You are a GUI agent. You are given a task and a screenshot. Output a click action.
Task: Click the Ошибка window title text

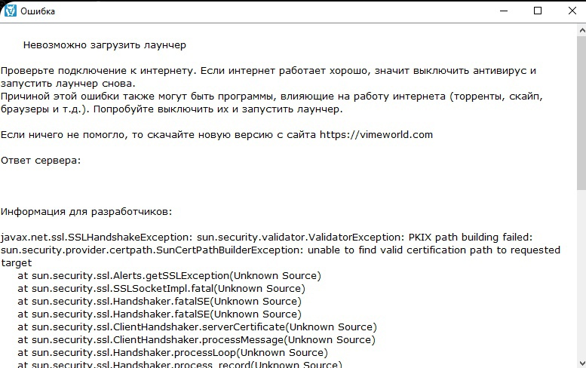38,11
